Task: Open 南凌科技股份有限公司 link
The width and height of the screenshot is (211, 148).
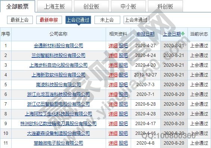Action: click(x=58, y=85)
